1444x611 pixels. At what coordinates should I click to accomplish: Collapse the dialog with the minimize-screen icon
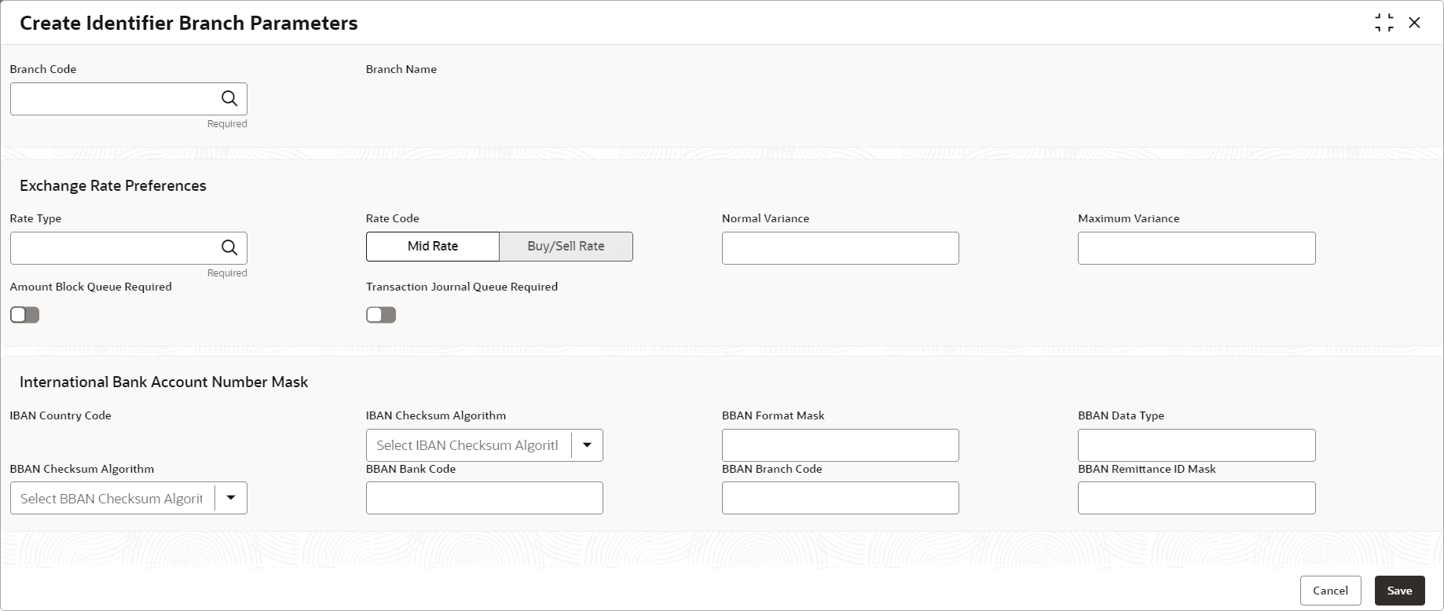pos(1384,23)
